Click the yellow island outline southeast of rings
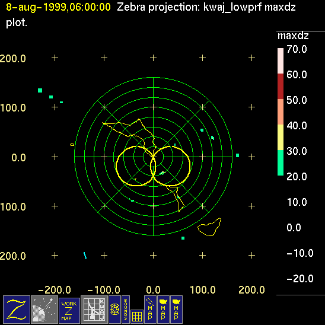 209,227
